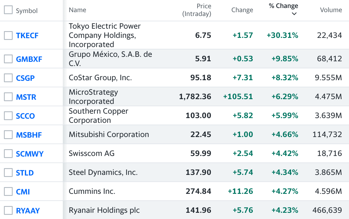Tick the checkbox beside RYAAY
This screenshot has height=219, width=349.
[x=8, y=210]
